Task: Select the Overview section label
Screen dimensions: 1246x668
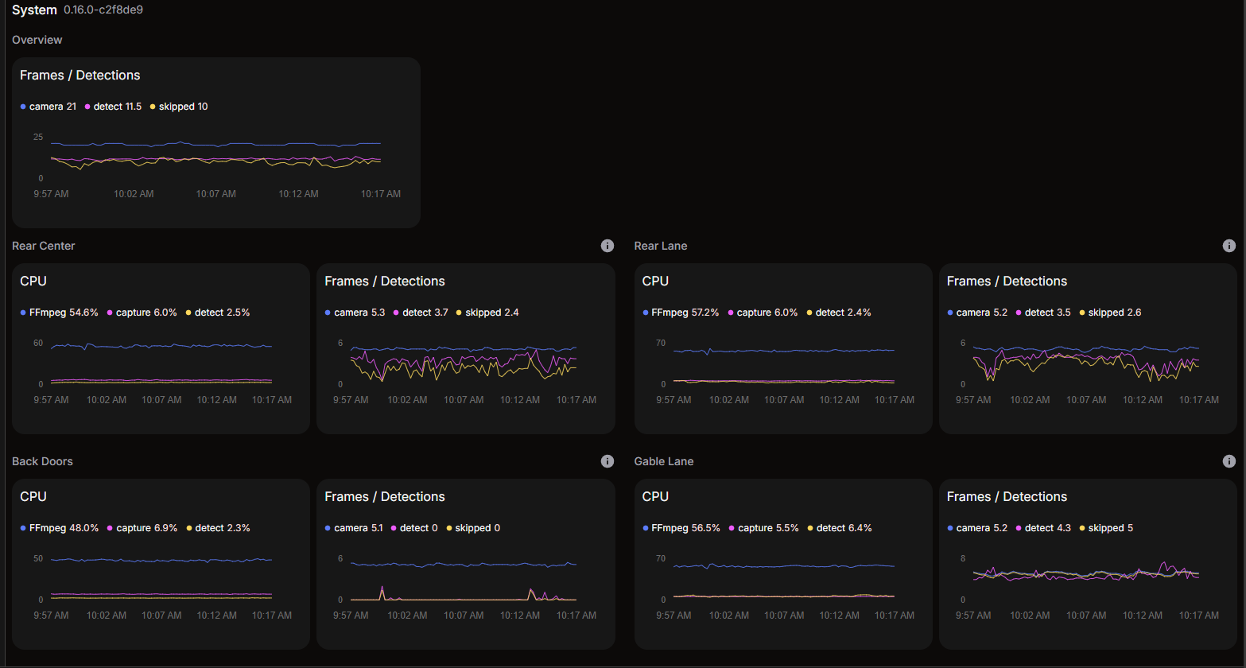Action: tap(37, 40)
